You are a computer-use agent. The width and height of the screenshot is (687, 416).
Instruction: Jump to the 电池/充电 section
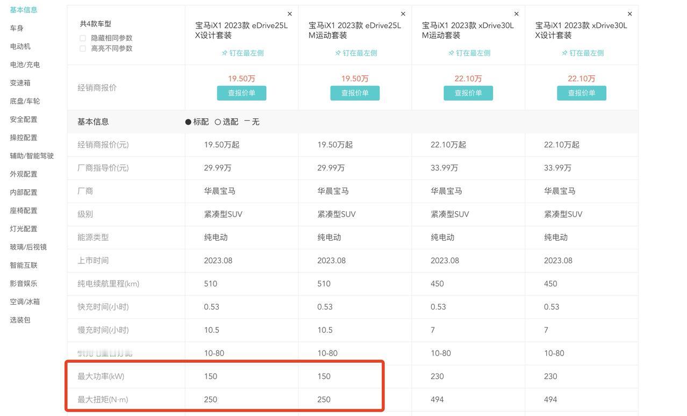[x=25, y=64]
